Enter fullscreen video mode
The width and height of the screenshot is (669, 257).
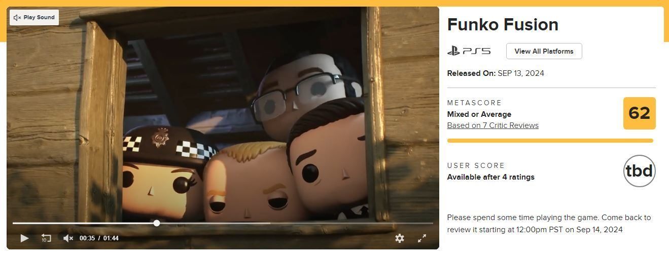coord(422,238)
